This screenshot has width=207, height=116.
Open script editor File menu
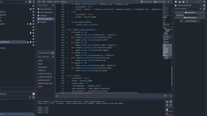(39, 2)
